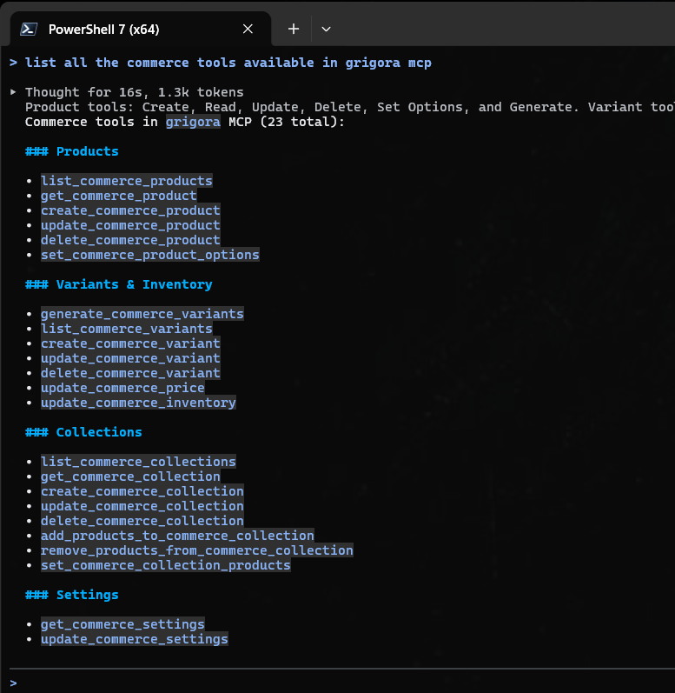Viewport: 675px width, 693px height.
Task: Click the '### Settings' heading
Action: point(72,595)
